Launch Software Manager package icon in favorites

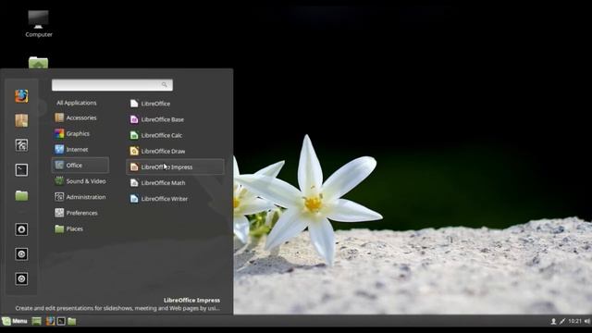(21, 121)
